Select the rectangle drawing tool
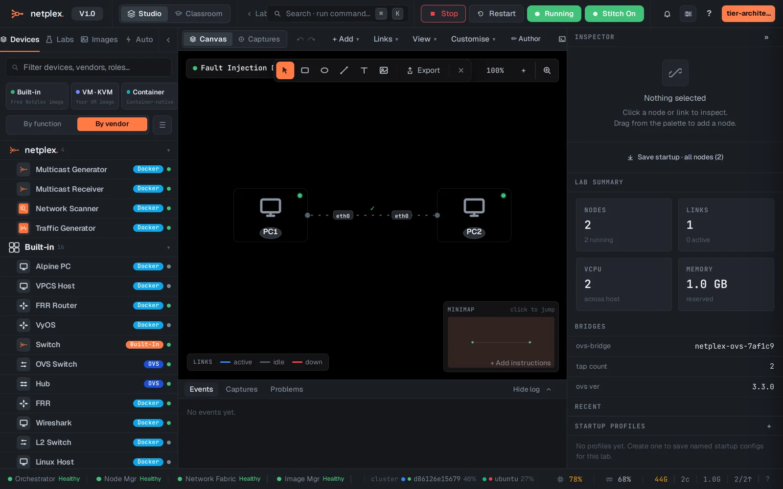783x489 pixels. (x=305, y=70)
